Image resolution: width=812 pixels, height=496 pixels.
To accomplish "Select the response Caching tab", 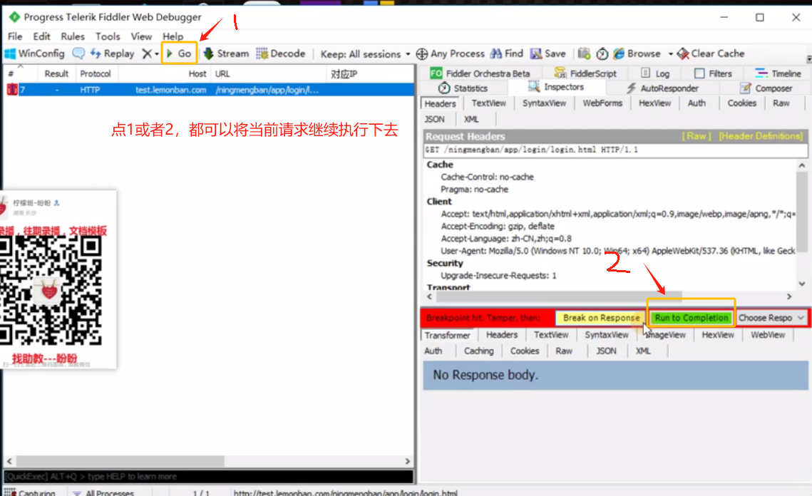I will click(x=478, y=351).
